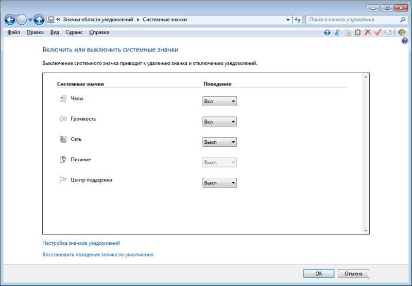This screenshot has width=412, height=286.
Task: Click the orange checkmark toolbar icon
Action: 378,32
